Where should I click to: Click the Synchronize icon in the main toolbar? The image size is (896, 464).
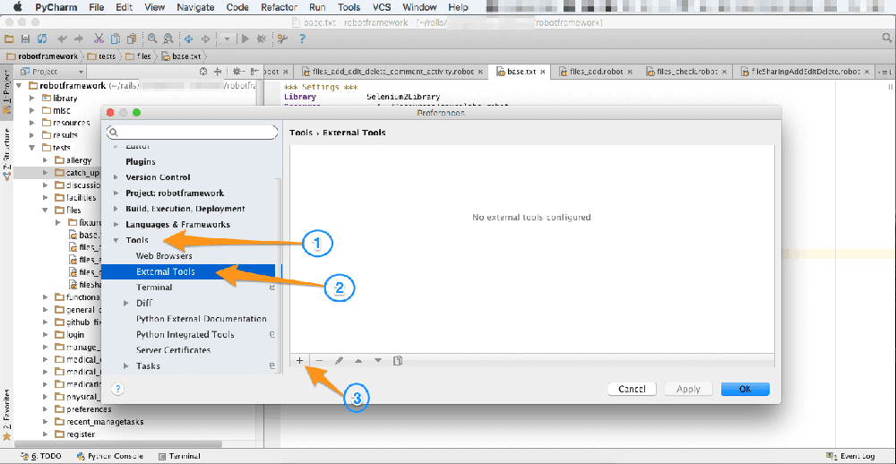[44, 39]
